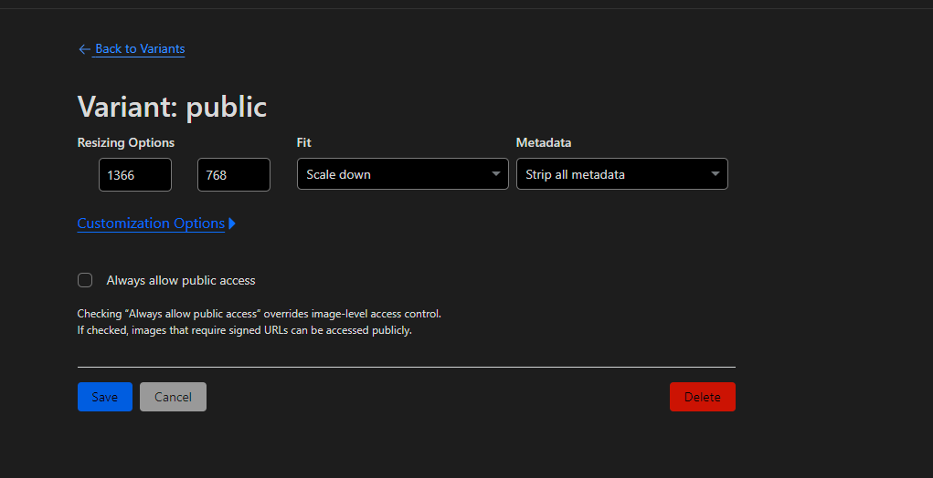The height and width of the screenshot is (478, 933).
Task: Enable the Always allow public access checkbox
Action: pos(85,280)
